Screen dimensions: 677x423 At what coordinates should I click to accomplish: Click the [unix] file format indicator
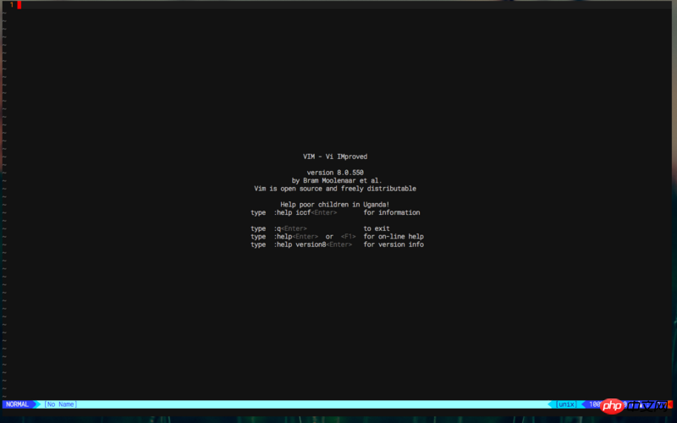(566, 404)
